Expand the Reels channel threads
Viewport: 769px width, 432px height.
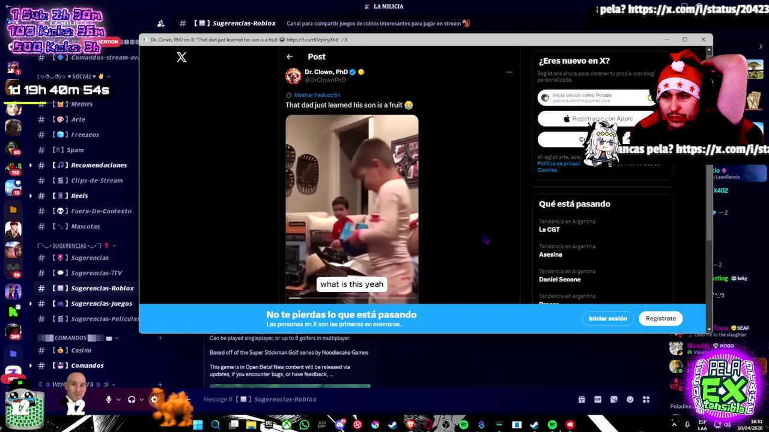(x=31, y=196)
